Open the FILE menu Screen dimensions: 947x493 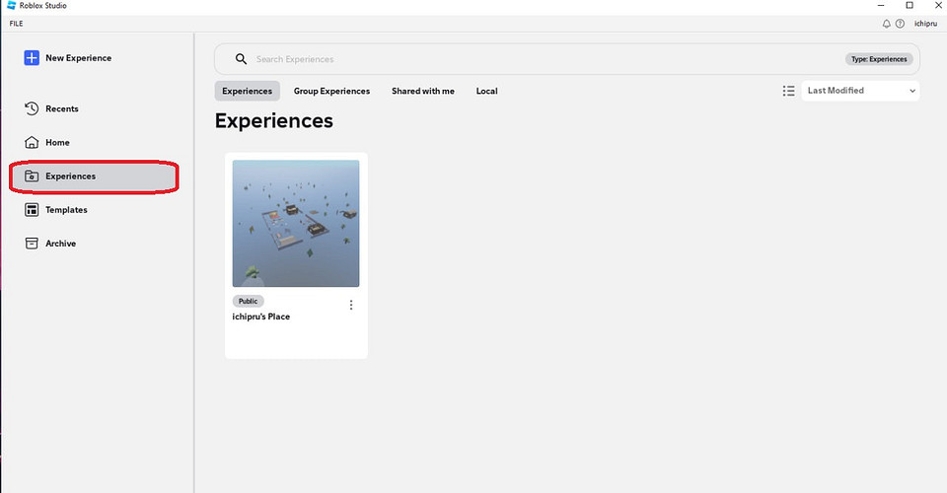pos(17,23)
